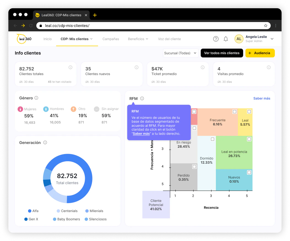Open the notifications bell
This screenshot has width=290, height=241.
226,39
